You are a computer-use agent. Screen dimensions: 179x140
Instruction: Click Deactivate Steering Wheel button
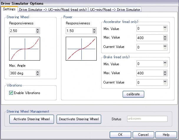click(x=79, y=119)
